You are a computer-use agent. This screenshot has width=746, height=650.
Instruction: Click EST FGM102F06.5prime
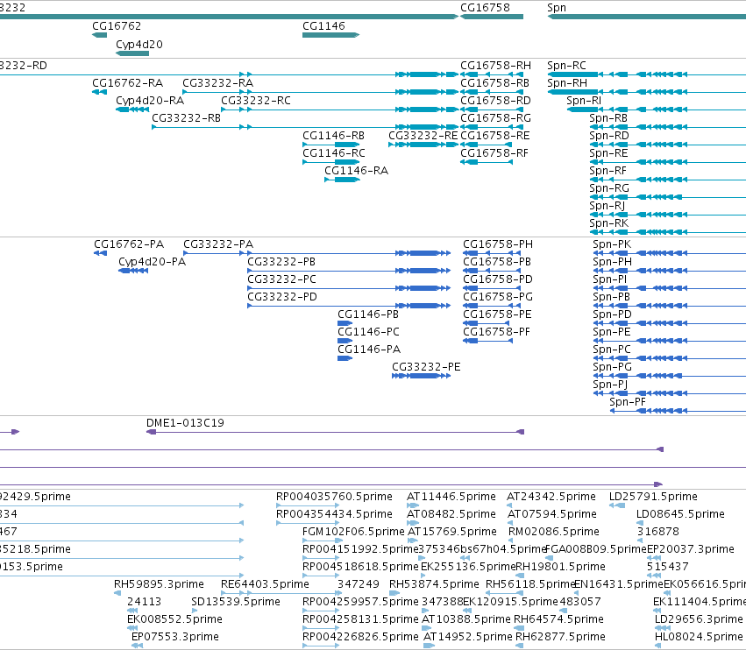click(x=353, y=532)
